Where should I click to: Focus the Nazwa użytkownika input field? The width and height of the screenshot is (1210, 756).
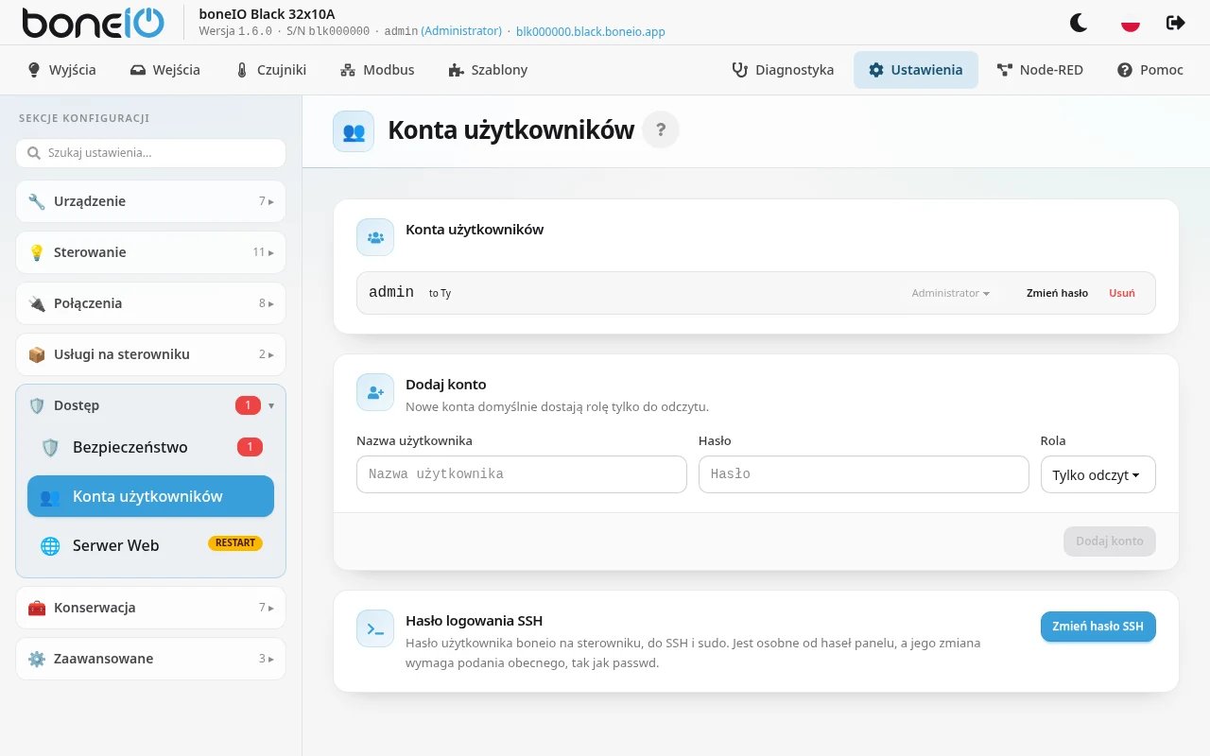pos(522,474)
